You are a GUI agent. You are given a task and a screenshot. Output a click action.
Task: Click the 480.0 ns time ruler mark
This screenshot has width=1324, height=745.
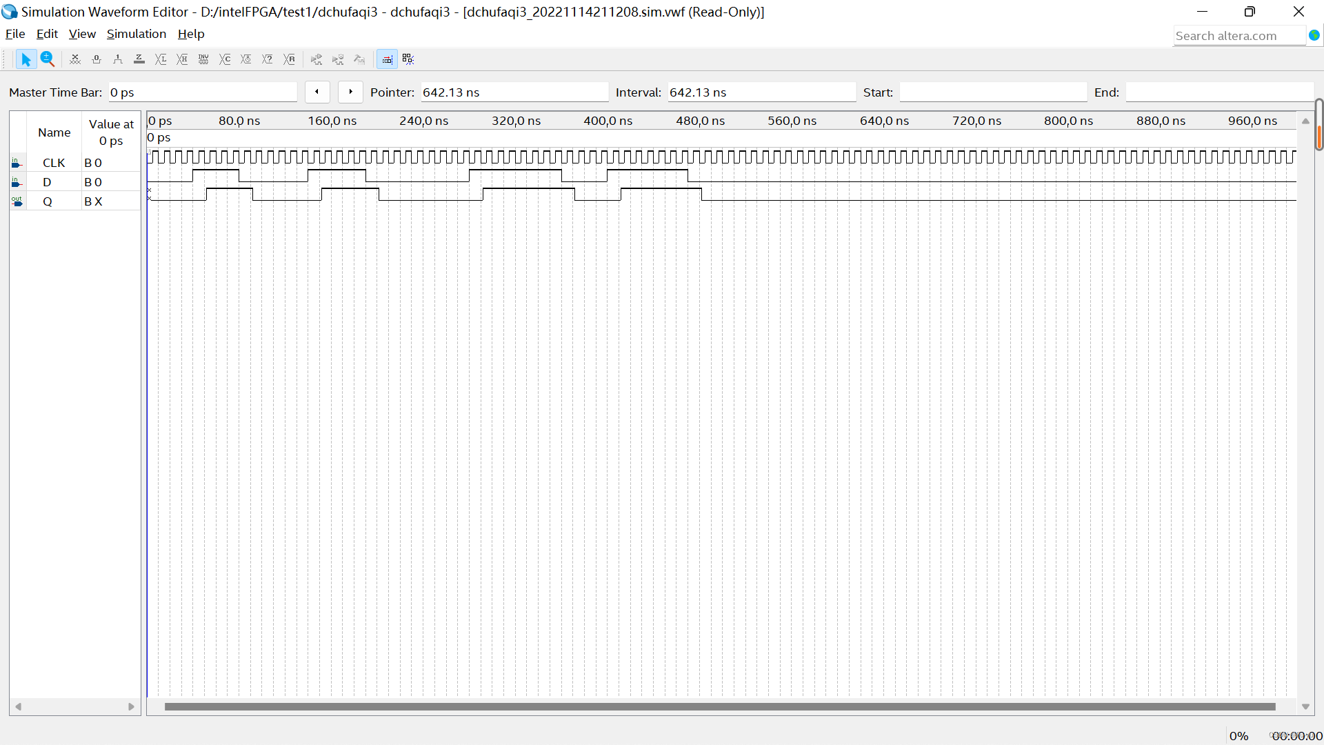pos(700,121)
